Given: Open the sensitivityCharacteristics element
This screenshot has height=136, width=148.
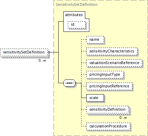Looking at the screenshot, I should [112, 51].
